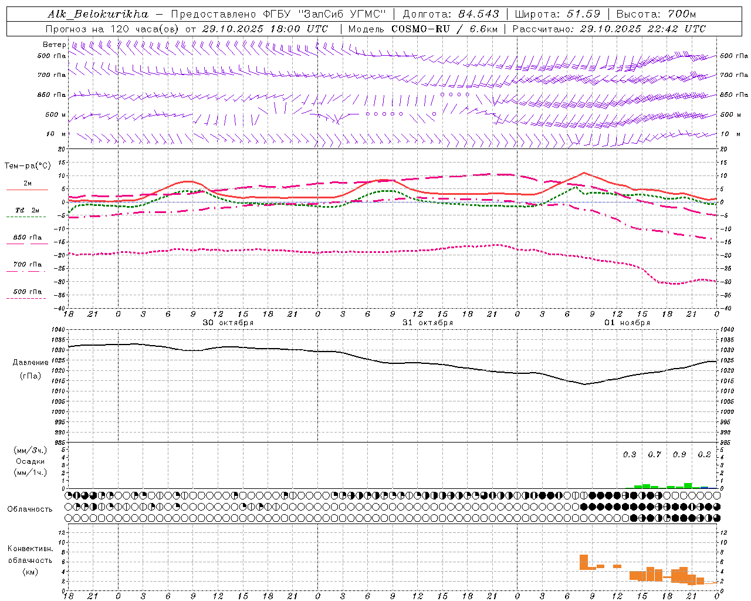Select the precipitation total 0.3

click(630, 455)
